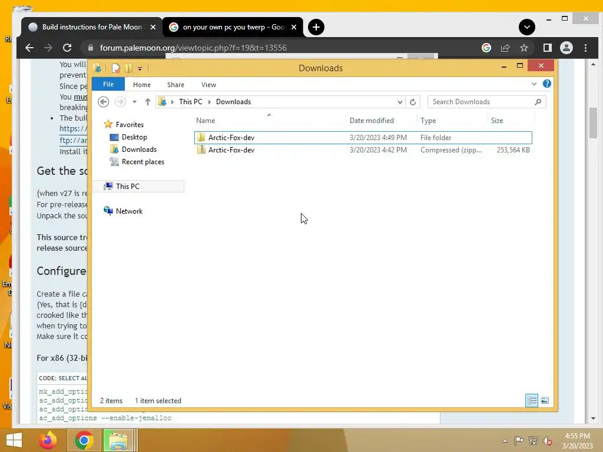Close the Google search browser tab

coord(294,27)
